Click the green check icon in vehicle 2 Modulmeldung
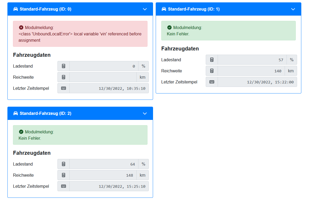This screenshot has width=318, height=202. click(x=21, y=132)
